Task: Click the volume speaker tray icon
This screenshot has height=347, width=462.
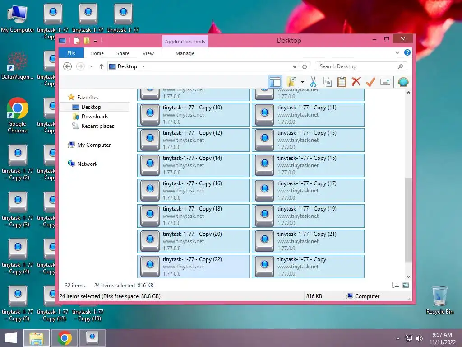Action: click(419, 338)
